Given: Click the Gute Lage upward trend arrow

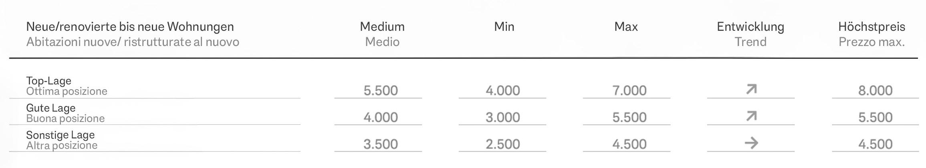Looking at the screenshot, I should point(751,116).
